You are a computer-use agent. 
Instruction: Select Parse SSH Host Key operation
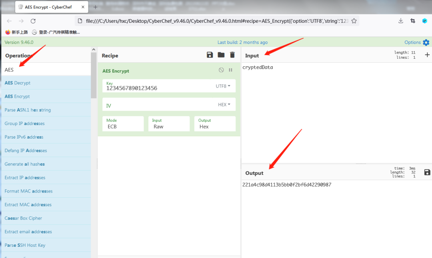pos(46,245)
